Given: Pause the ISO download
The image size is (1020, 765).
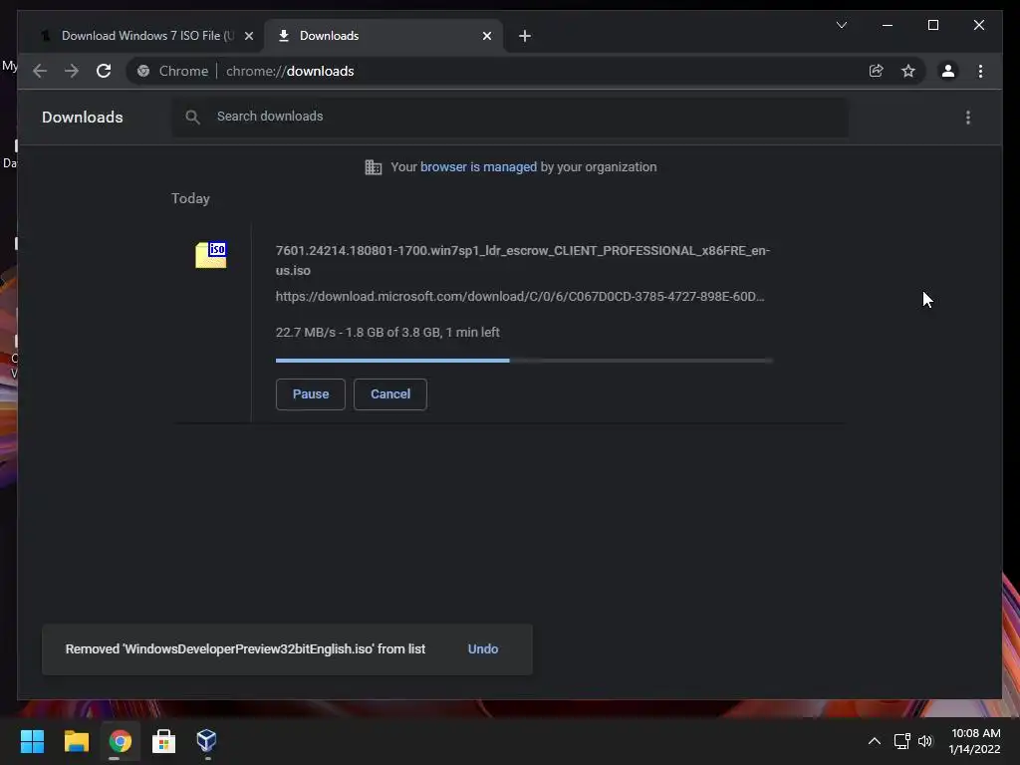Looking at the screenshot, I should 311,394.
